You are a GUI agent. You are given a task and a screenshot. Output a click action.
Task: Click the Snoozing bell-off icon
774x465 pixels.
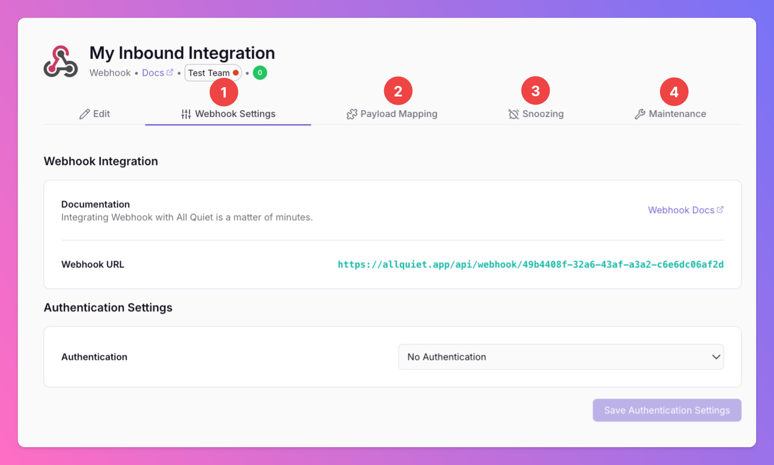click(x=513, y=114)
